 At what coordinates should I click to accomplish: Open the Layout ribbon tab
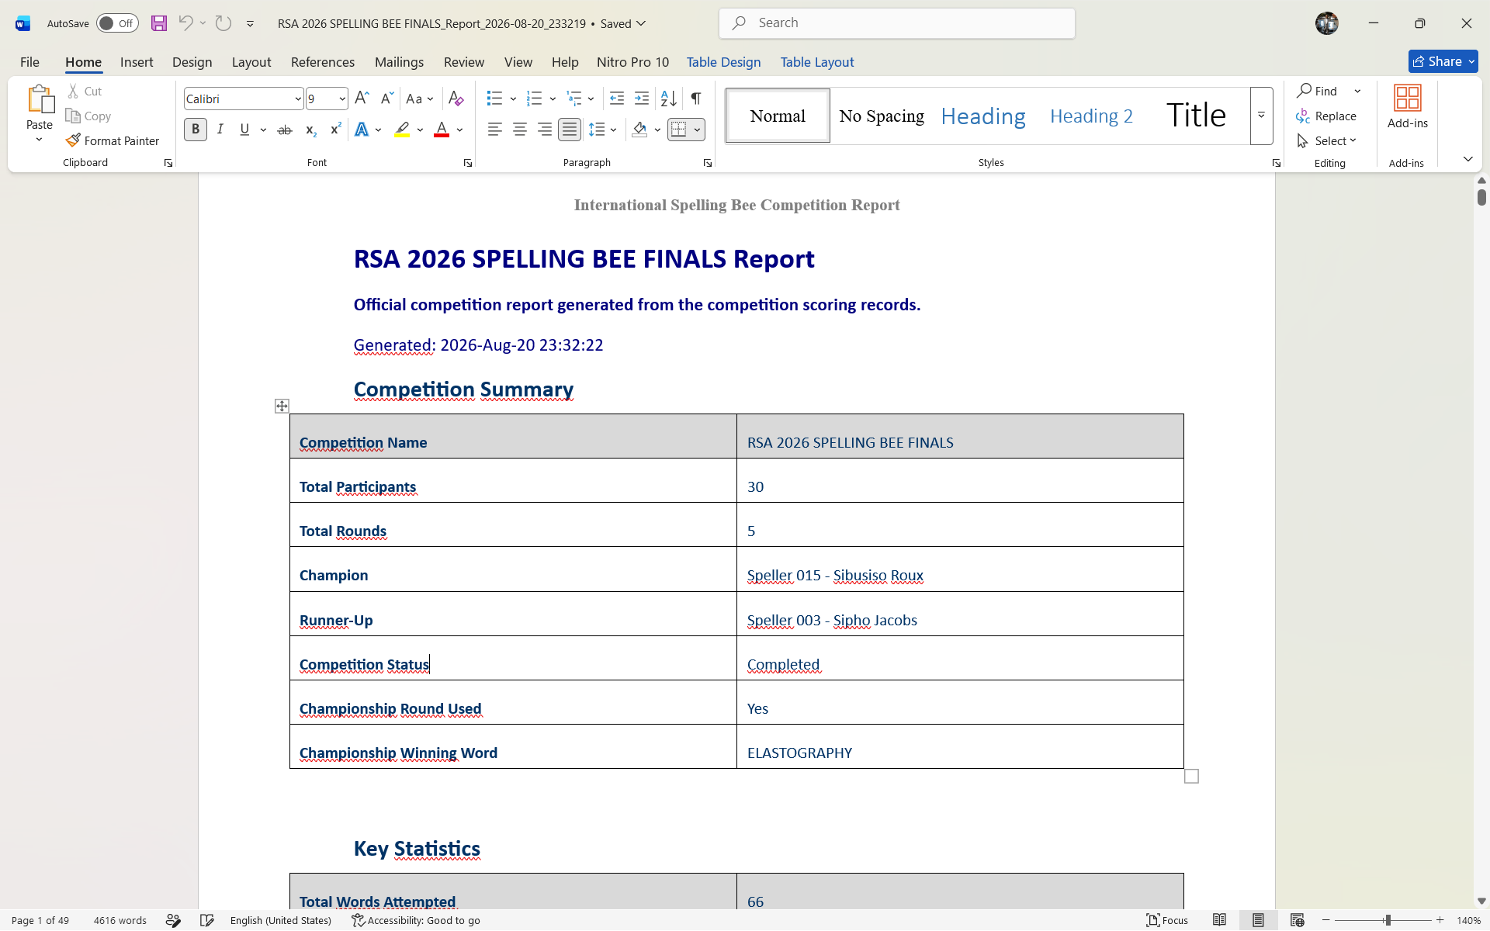(x=251, y=62)
